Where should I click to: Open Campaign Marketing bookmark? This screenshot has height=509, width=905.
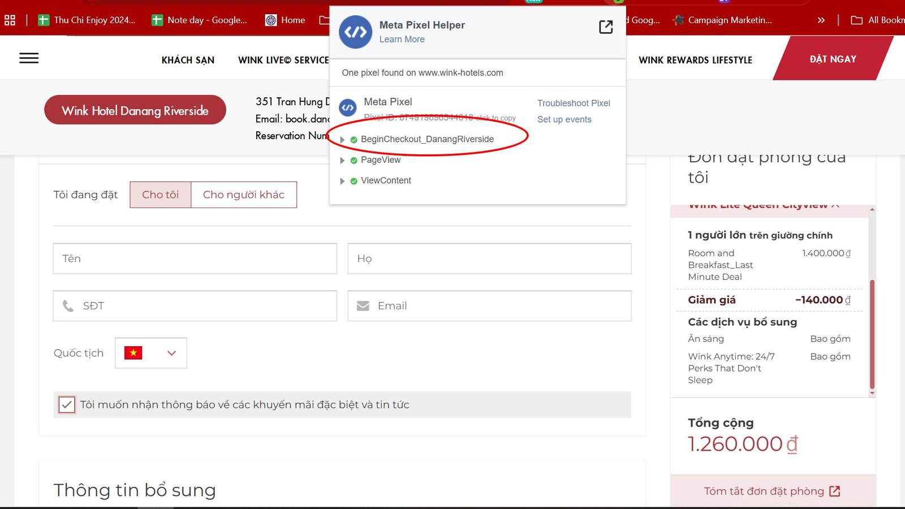[x=722, y=20]
